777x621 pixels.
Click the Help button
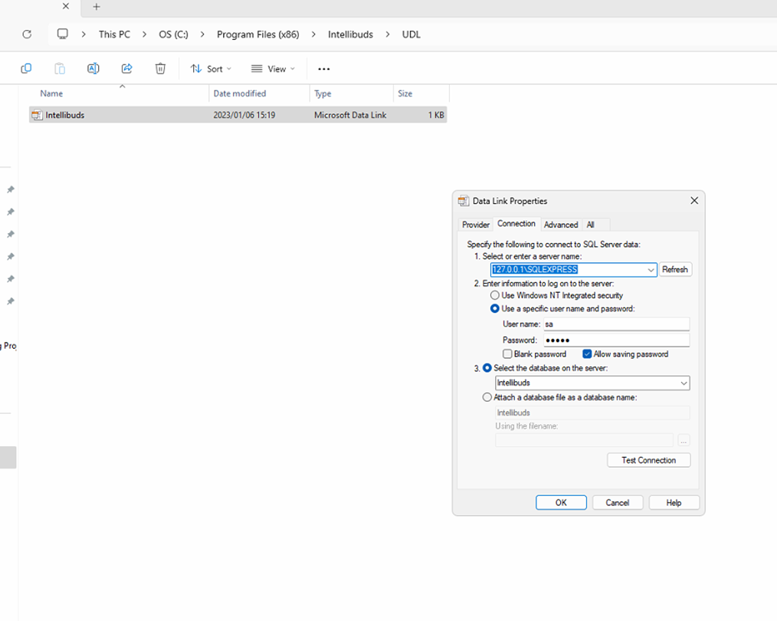[x=674, y=502]
